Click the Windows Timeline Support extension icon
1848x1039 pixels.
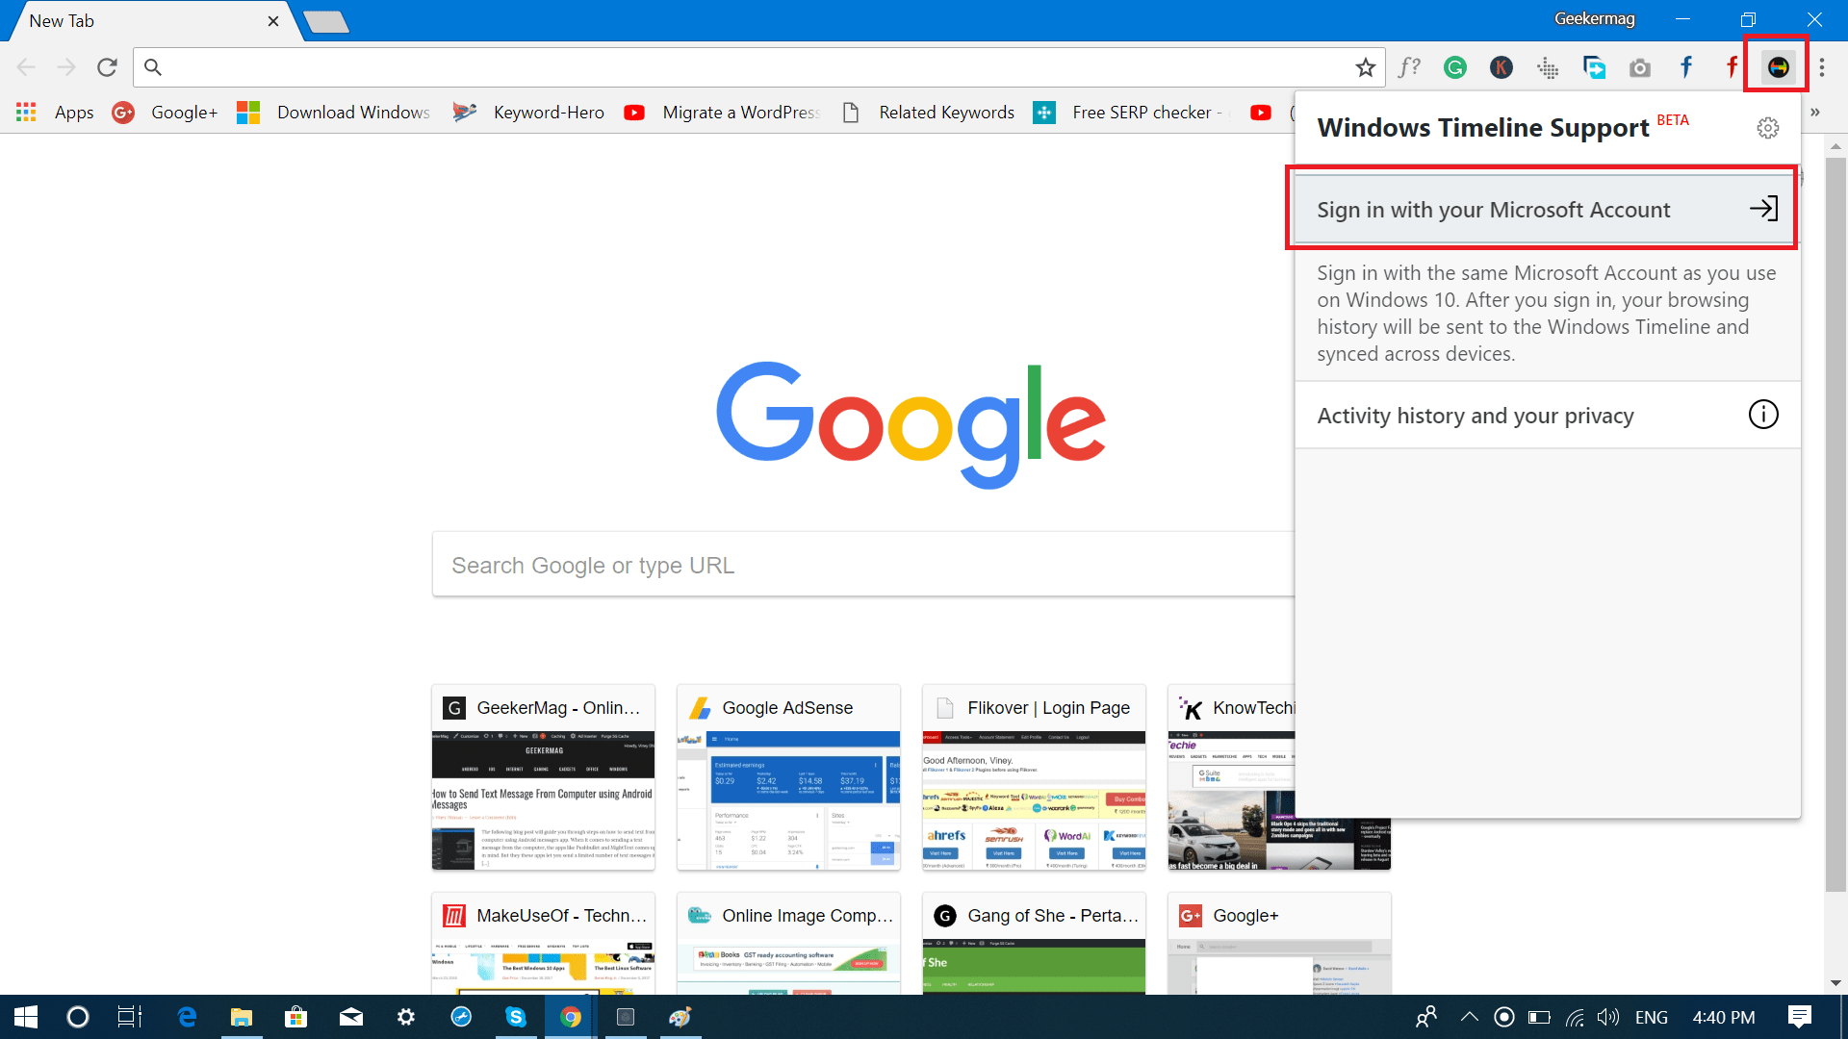point(1778,67)
